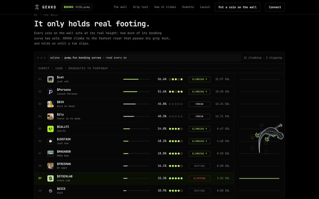Open The wall nav item
Viewport: 319px width, 199px height.
120,7
